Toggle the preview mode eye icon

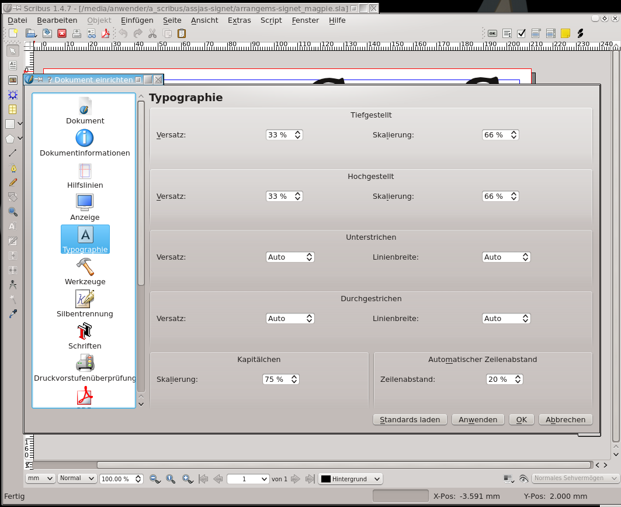point(523,478)
